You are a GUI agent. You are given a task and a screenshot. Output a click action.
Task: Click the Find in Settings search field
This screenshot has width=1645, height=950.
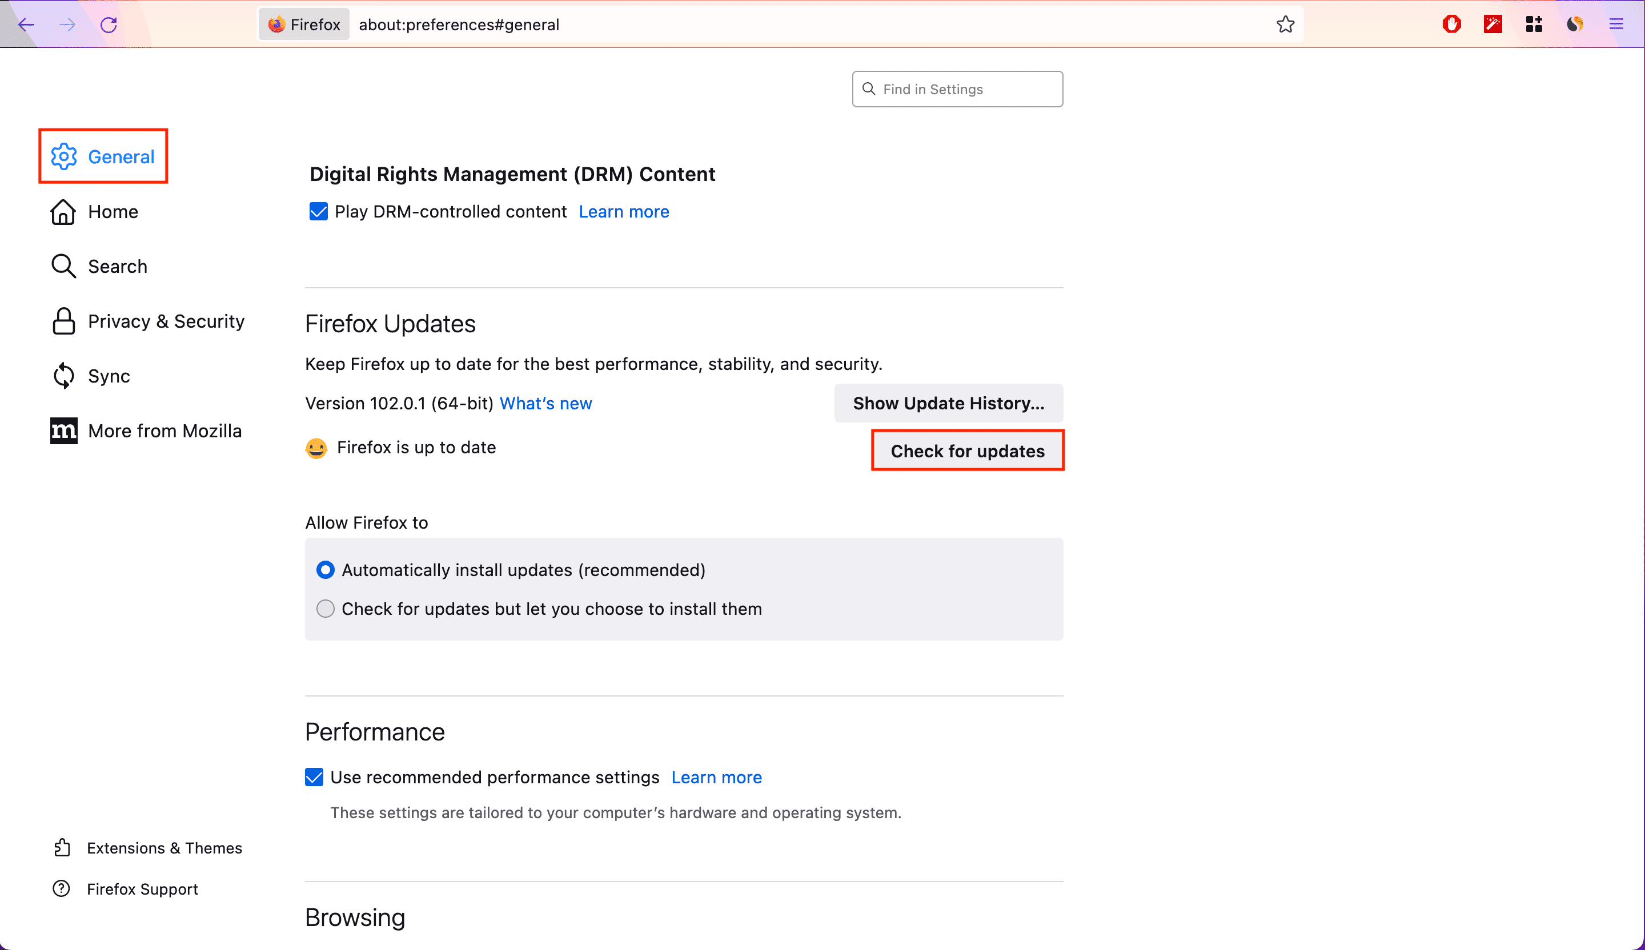(x=958, y=88)
